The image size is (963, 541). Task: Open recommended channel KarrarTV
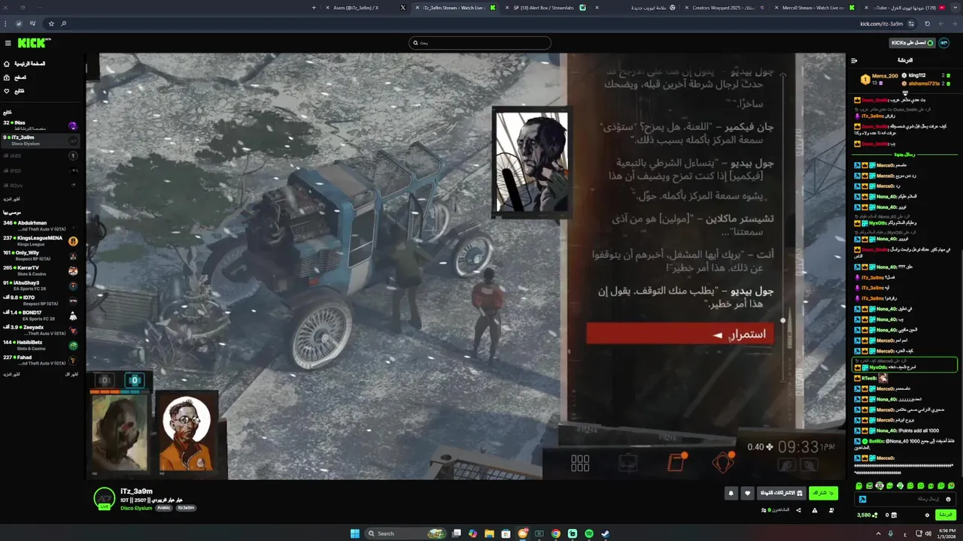point(41,270)
